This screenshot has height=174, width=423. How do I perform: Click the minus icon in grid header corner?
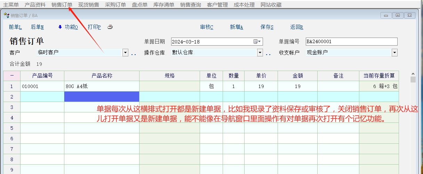tap(12, 76)
